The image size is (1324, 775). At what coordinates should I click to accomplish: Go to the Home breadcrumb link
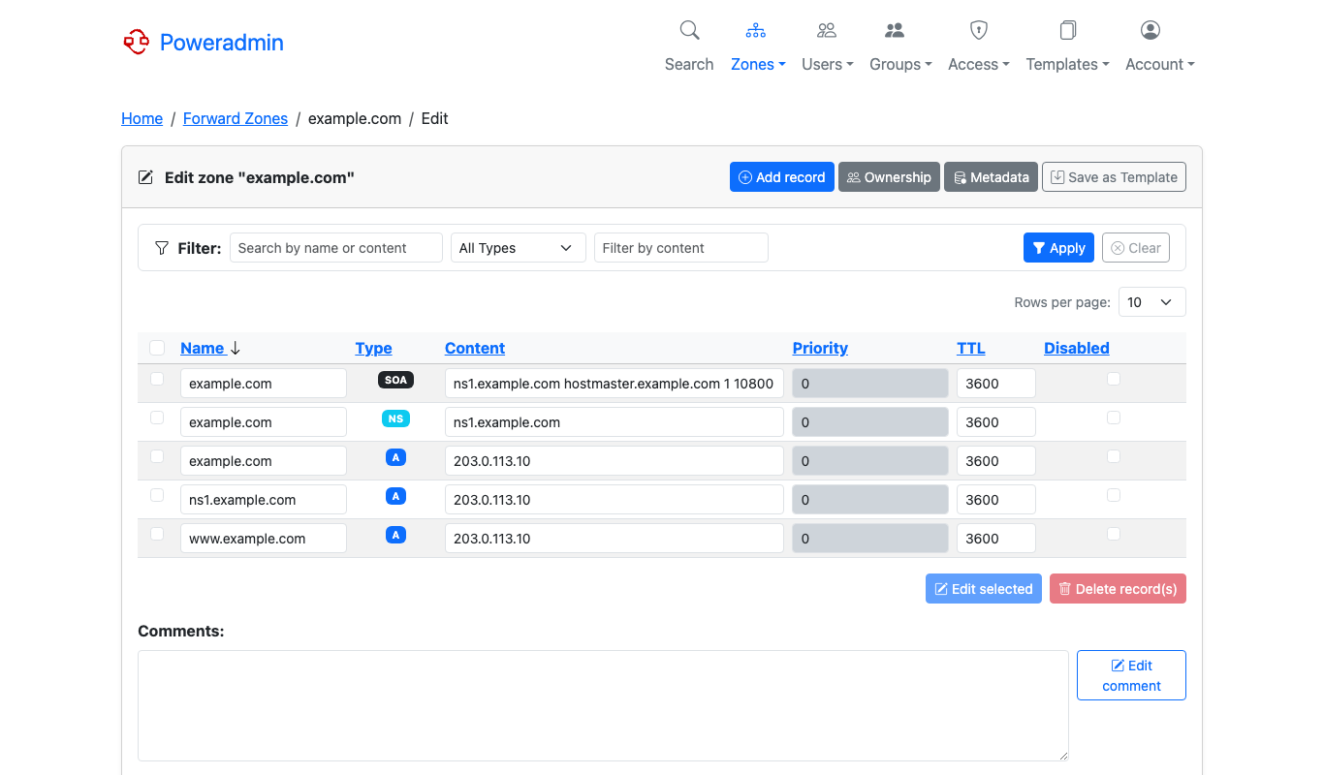coord(142,118)
